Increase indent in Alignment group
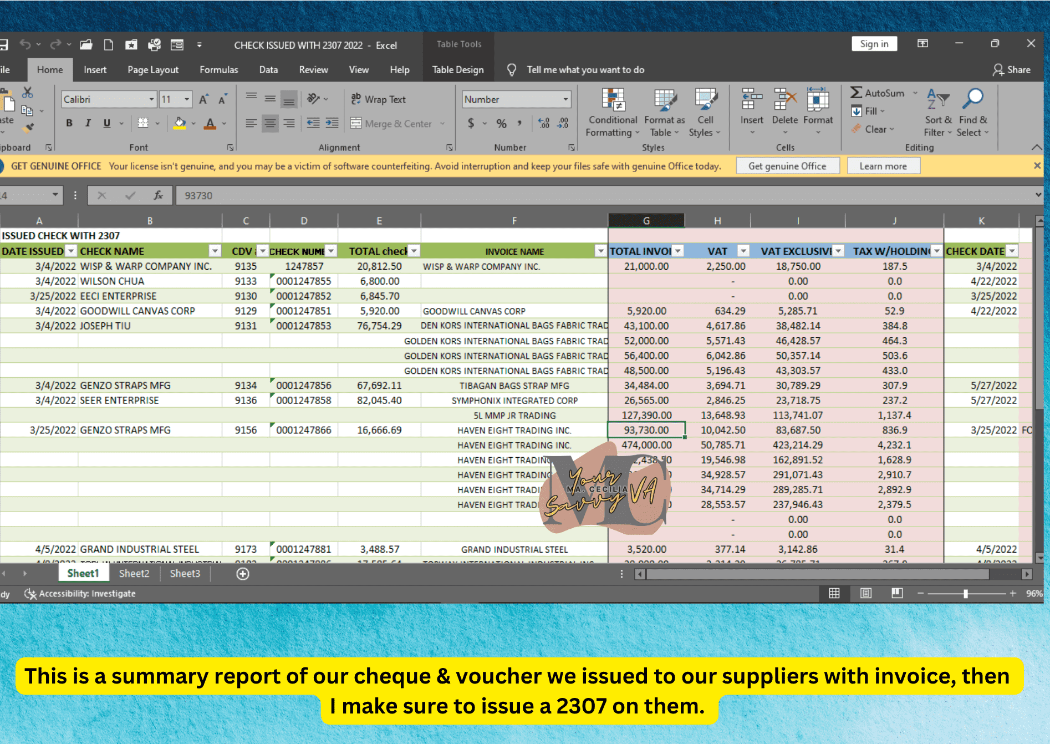 (332, 123)
